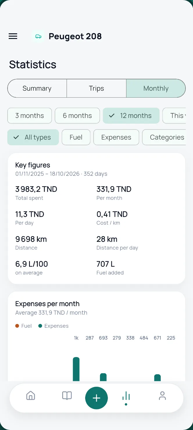Toggle the All types filter chip
Image resolution: width=193 pixels, height=430 pixels.
coord(33,137)
